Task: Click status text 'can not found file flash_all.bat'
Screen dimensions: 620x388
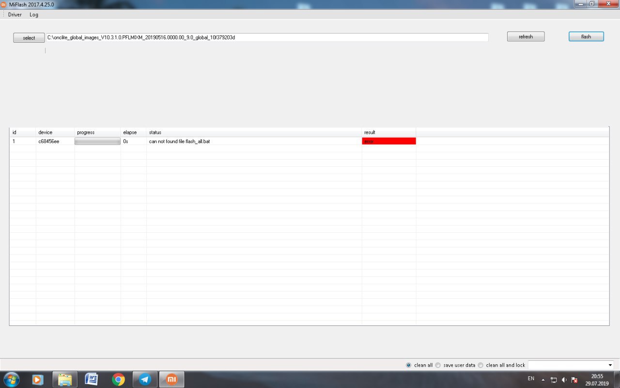Action: pyautogui.click(x=180, y=141)
